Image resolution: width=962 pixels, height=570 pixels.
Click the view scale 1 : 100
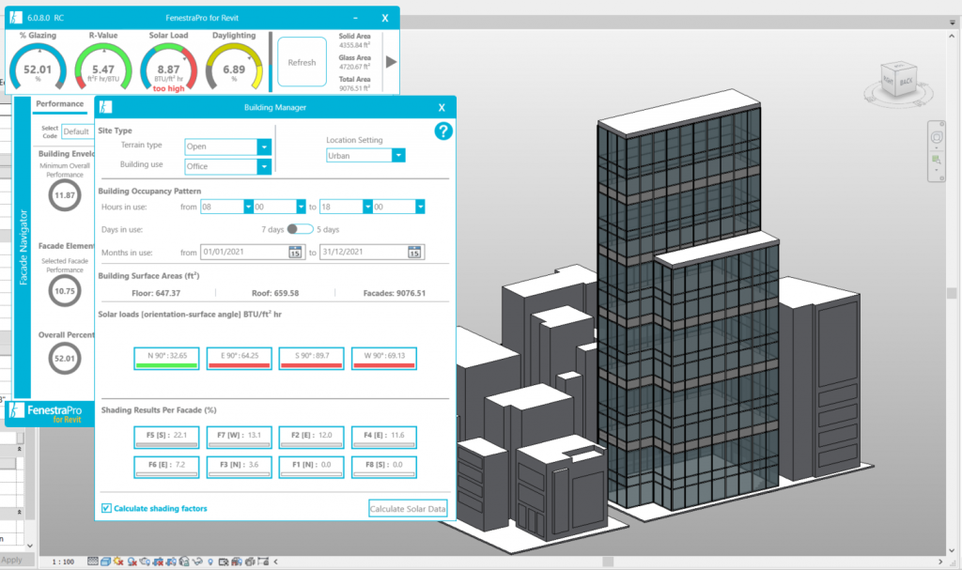63,562
